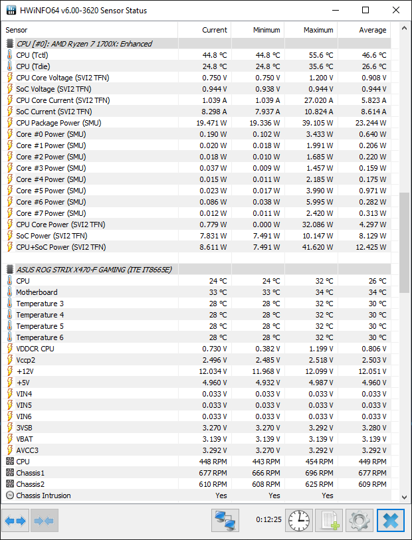Select the ASUS ROG STRIX board chip icon
412x540 pixels.
tap(11, 270)
